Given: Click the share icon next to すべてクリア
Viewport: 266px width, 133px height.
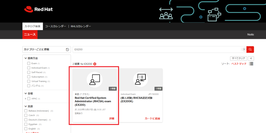Looking at the screenshot, I should pyautogui.click(x=251, y=58).
